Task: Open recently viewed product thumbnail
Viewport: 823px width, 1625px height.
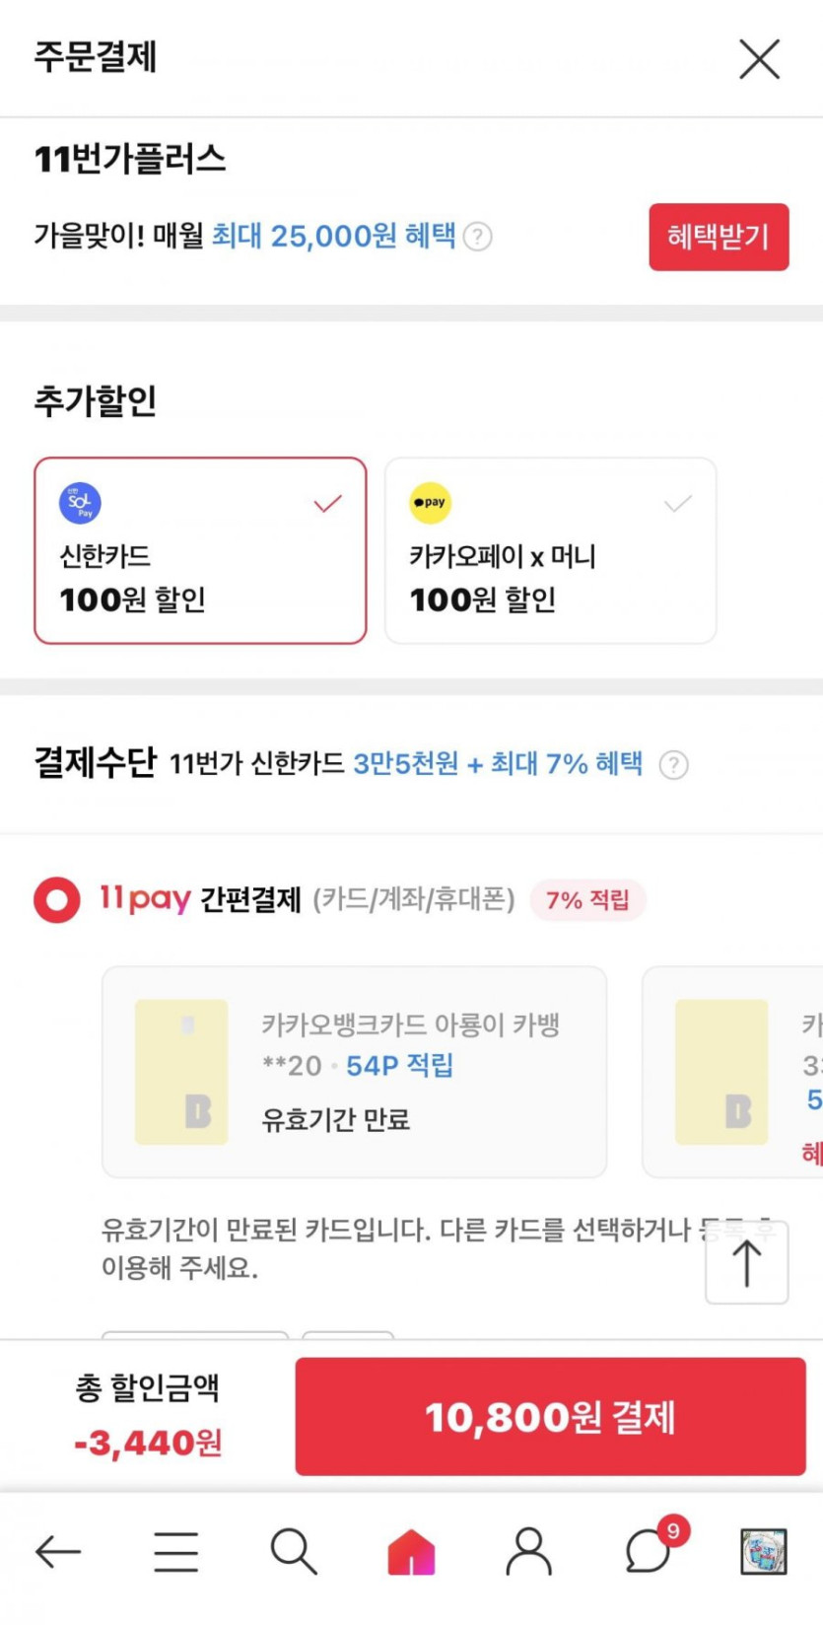Action: (764, 1551)
